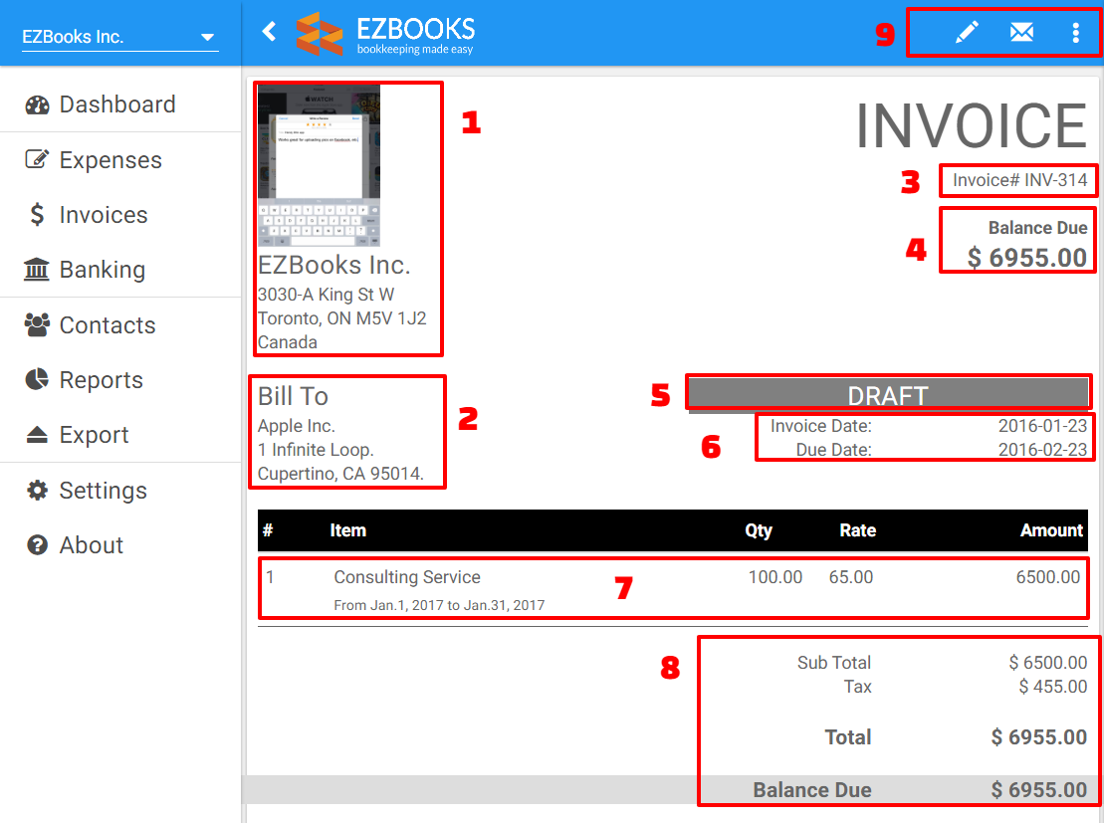Viewport: 1104px width, 823px height.
Task: Click the Tax value $ 455.00
Action: tap(1052, 687)
